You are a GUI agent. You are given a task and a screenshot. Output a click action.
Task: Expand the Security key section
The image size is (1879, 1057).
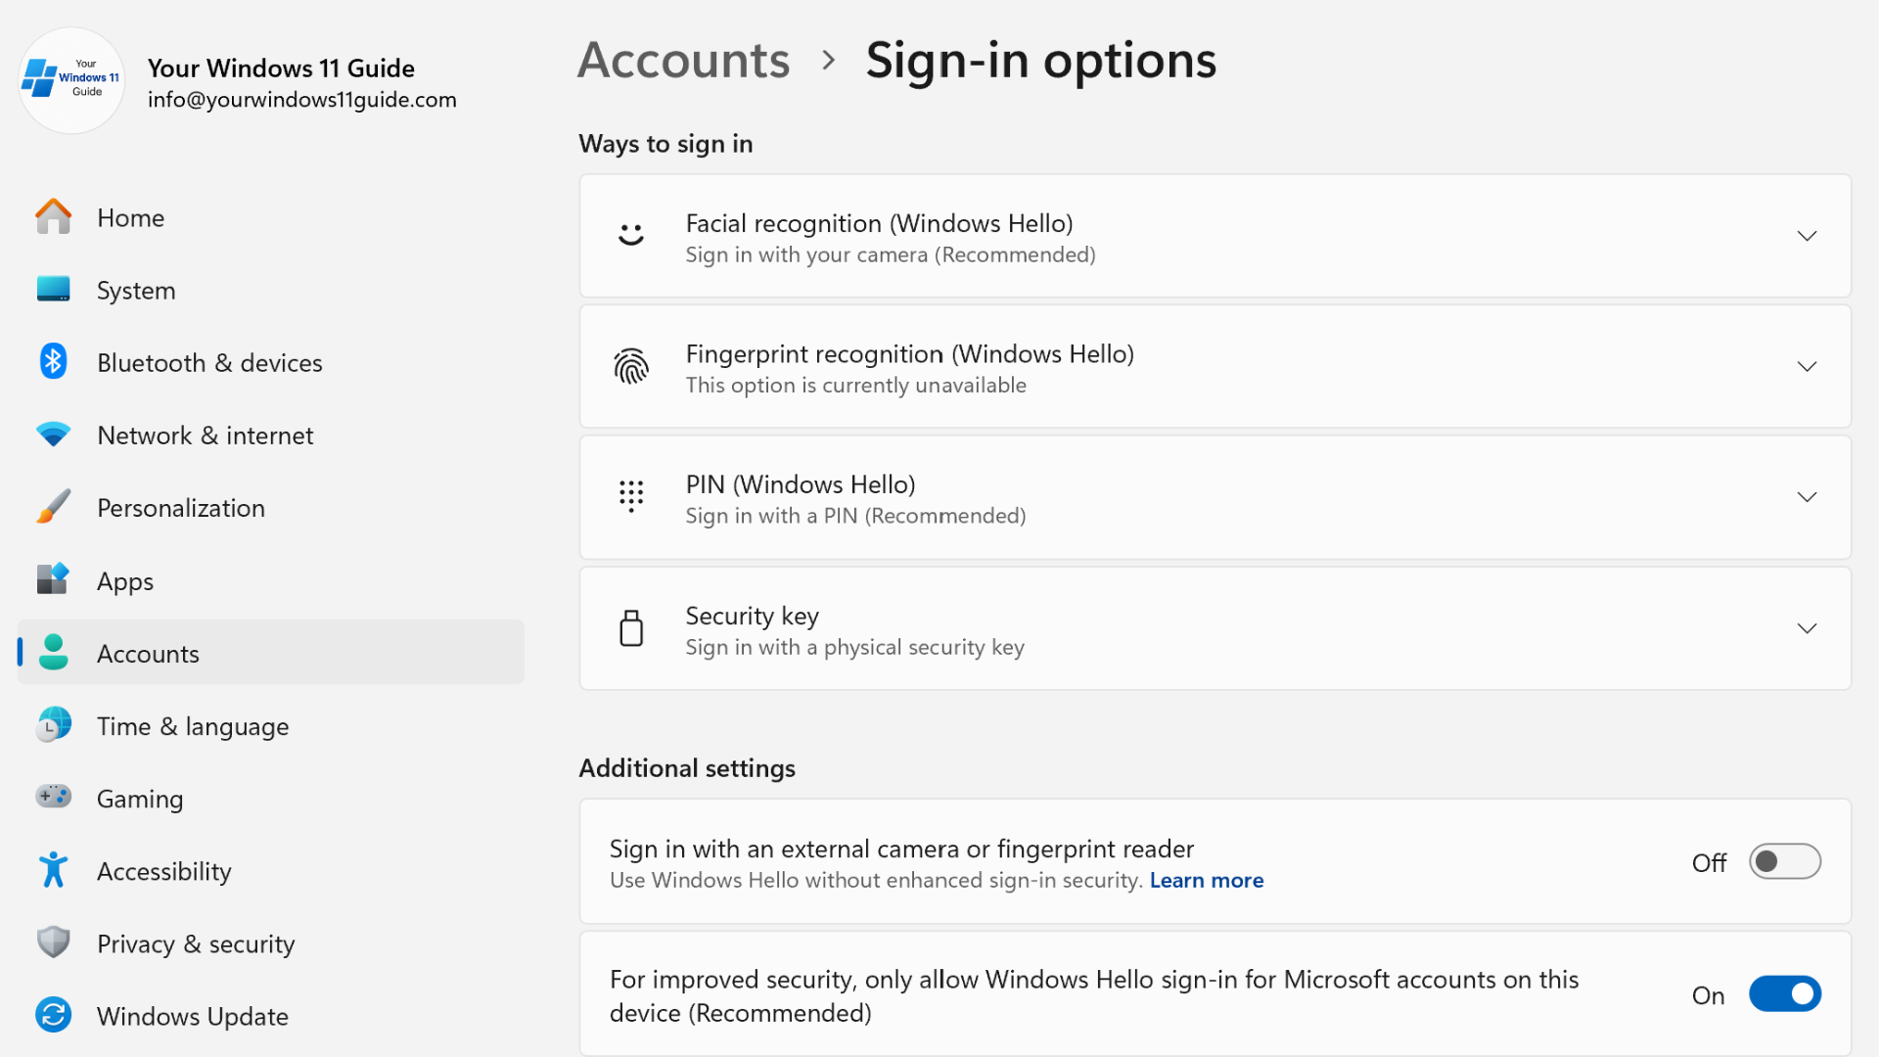pos(1807,627)
